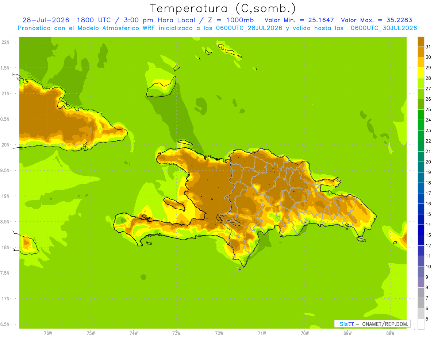Viewport: 438px width, 338px height.
Task: Click legend value '14'
Action: click(428, 225)
